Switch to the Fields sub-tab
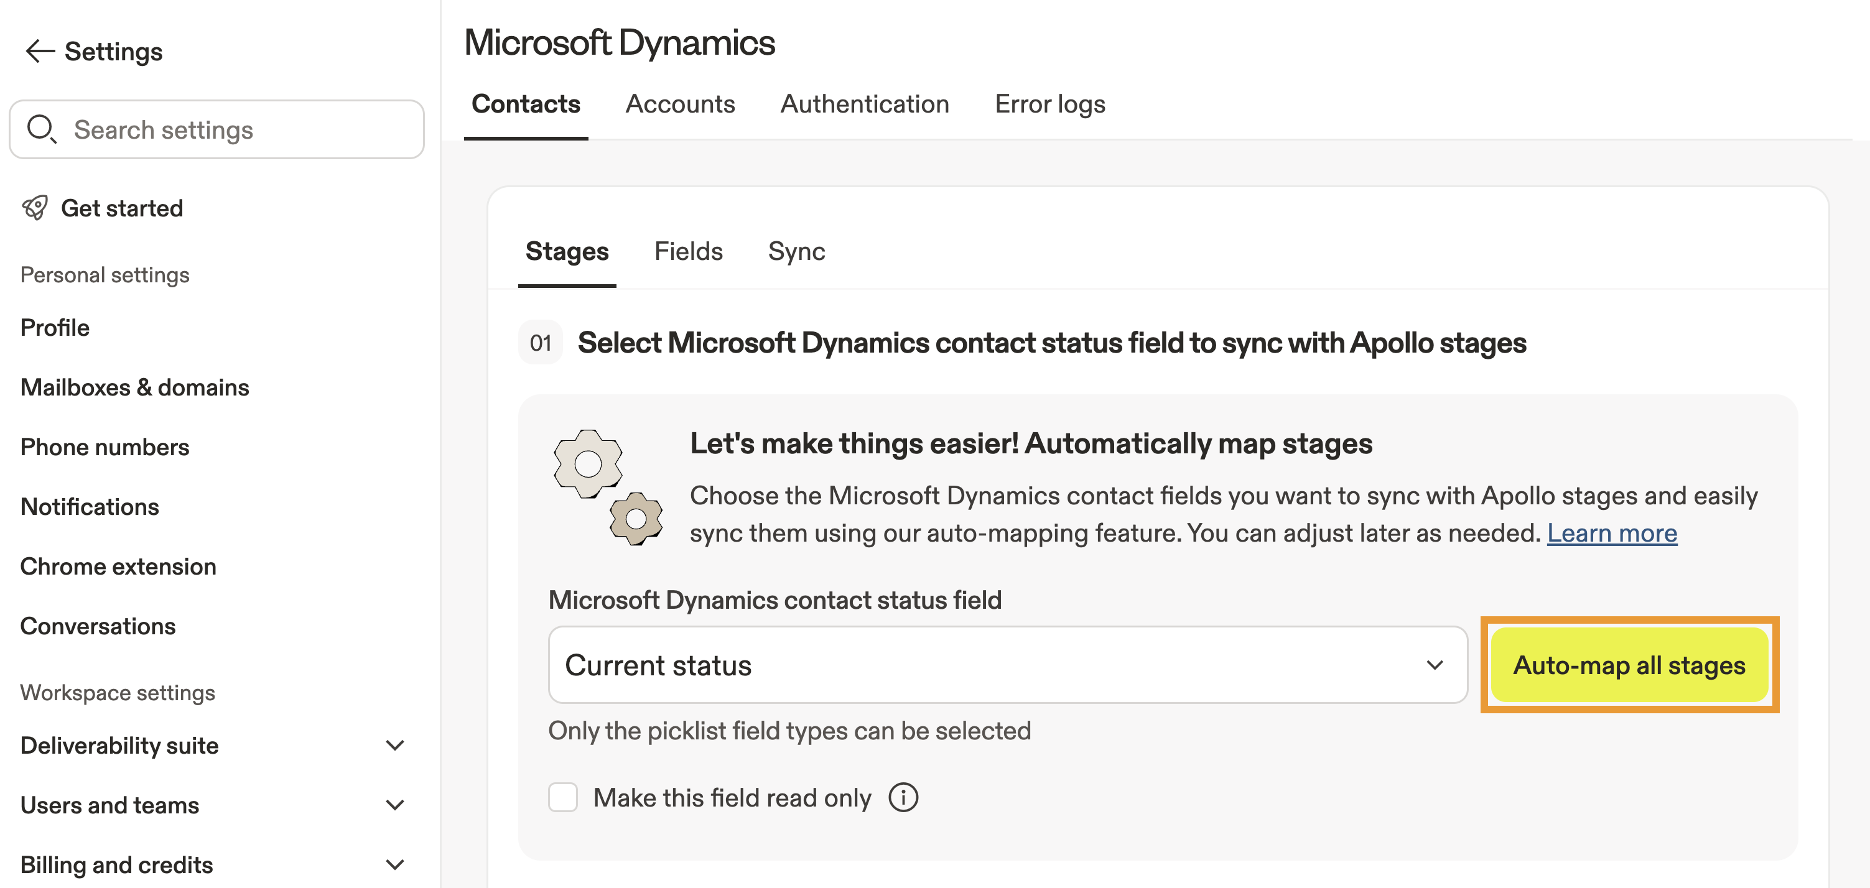This screenshot has width=1870, height=888. click(687, 252)
